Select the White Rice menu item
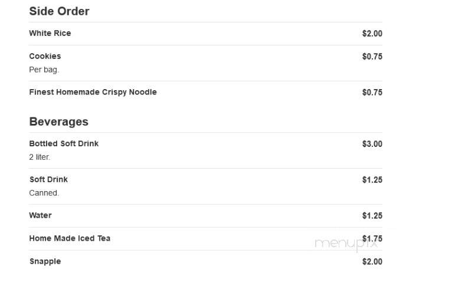 [x=50, y=33]
